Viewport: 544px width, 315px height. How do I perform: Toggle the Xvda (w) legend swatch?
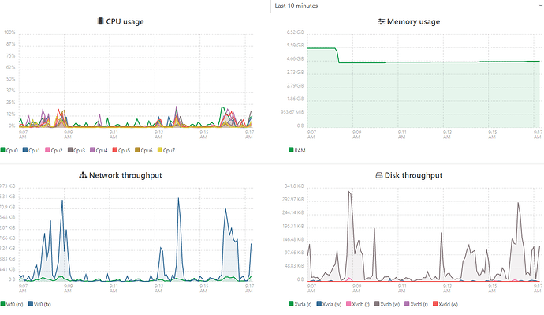tap(319, 304)
